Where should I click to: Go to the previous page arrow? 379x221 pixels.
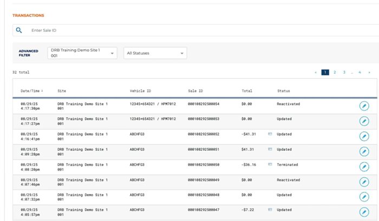[x=316, y=72]
